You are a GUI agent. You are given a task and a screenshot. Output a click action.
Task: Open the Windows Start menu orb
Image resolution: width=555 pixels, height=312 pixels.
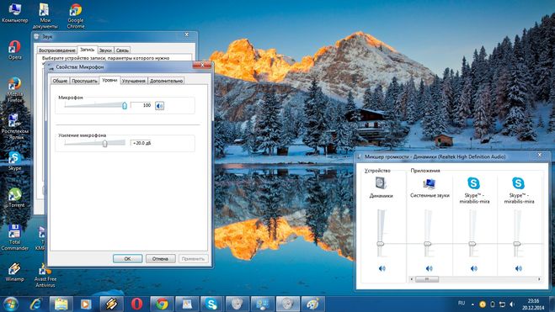coord(10,304)
